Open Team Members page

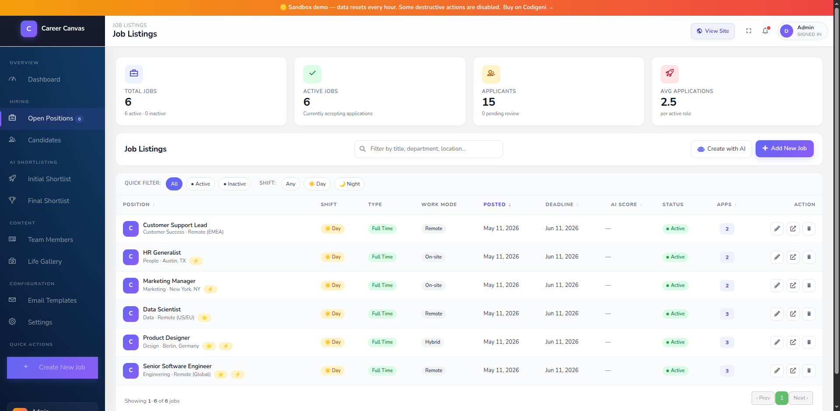[x=52, y=240]
